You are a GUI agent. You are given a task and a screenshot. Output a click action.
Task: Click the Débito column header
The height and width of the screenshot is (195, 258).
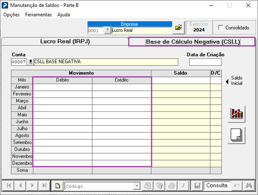(63, 80)
